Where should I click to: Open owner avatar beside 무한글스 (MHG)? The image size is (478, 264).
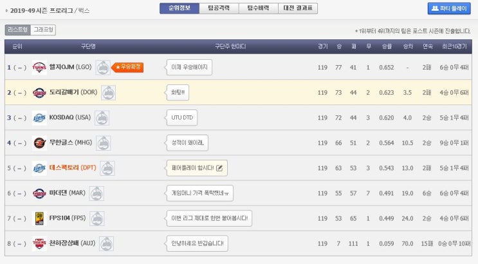tap(104, 143)
